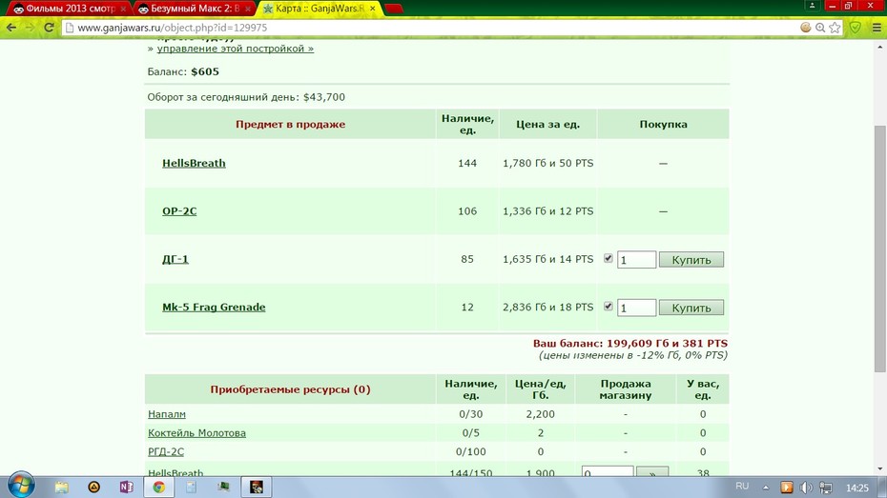Click Купить button for ДГ-1

pos(691,260)
